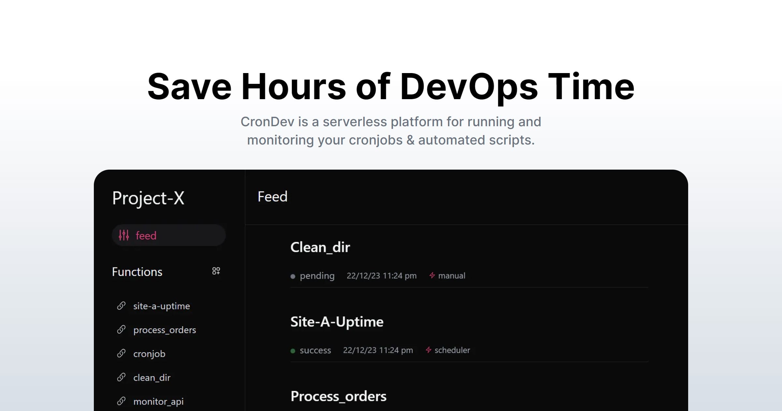Viewport: 782px width, 411px height.
Task: Click link icon beside process_orders
Action: coord(121,329)
